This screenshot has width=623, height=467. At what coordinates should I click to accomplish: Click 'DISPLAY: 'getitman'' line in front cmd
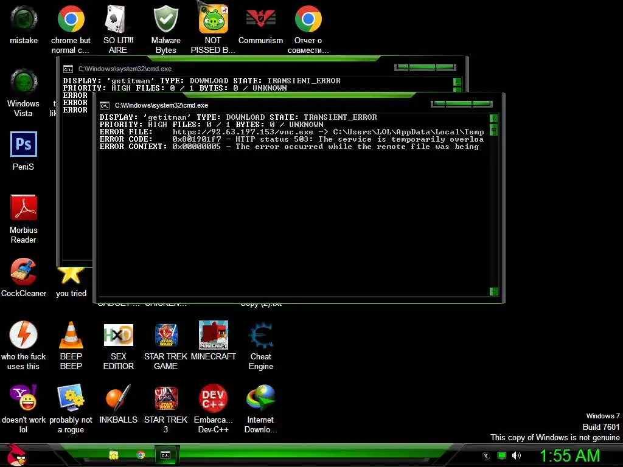point(238,117)
